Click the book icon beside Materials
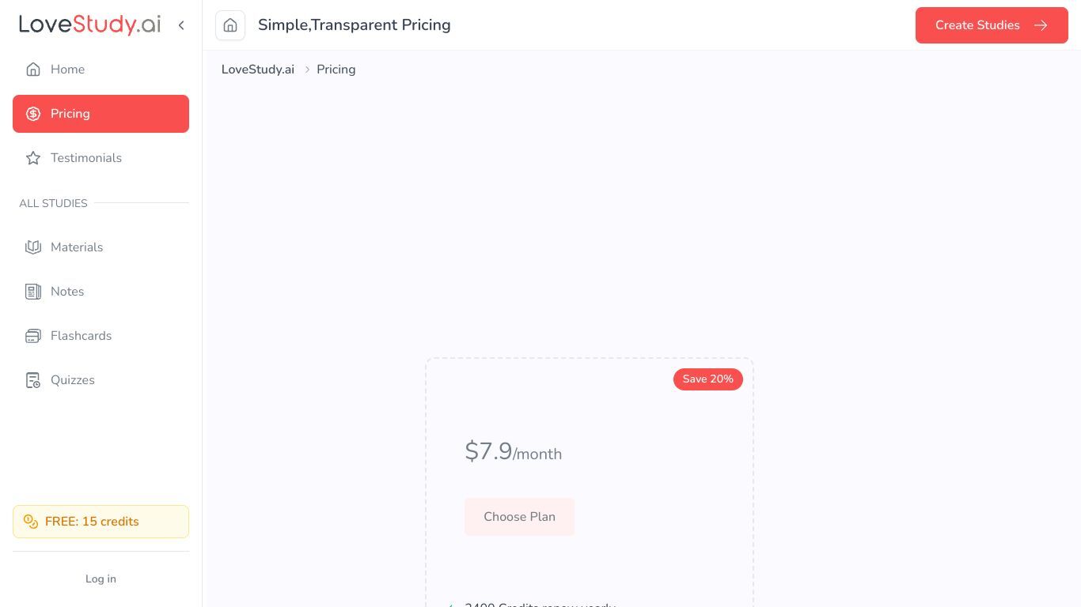Viewport: 1081px width, 607px height. click(x=33, y=247)
